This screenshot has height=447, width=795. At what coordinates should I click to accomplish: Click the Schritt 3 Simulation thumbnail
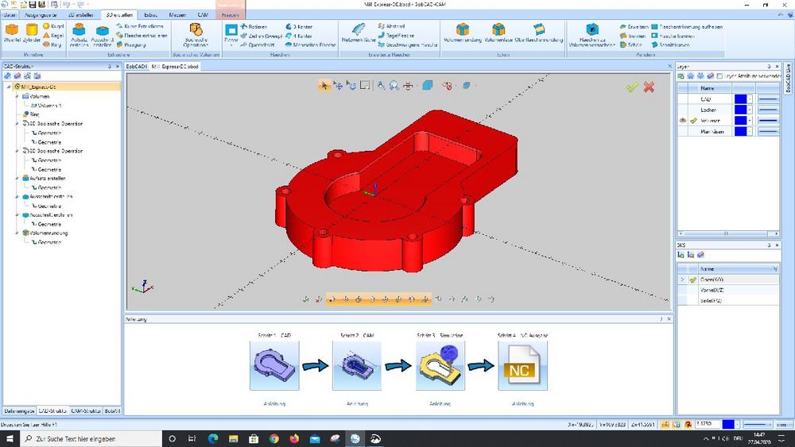440,365
